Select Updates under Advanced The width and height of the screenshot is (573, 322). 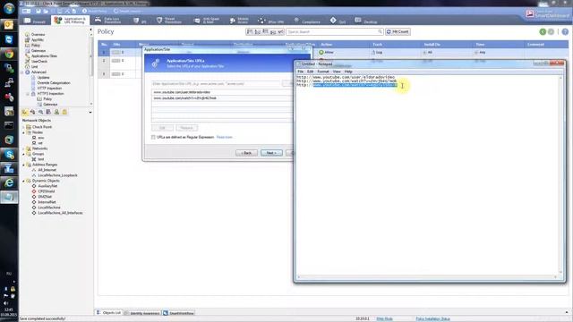40,78
